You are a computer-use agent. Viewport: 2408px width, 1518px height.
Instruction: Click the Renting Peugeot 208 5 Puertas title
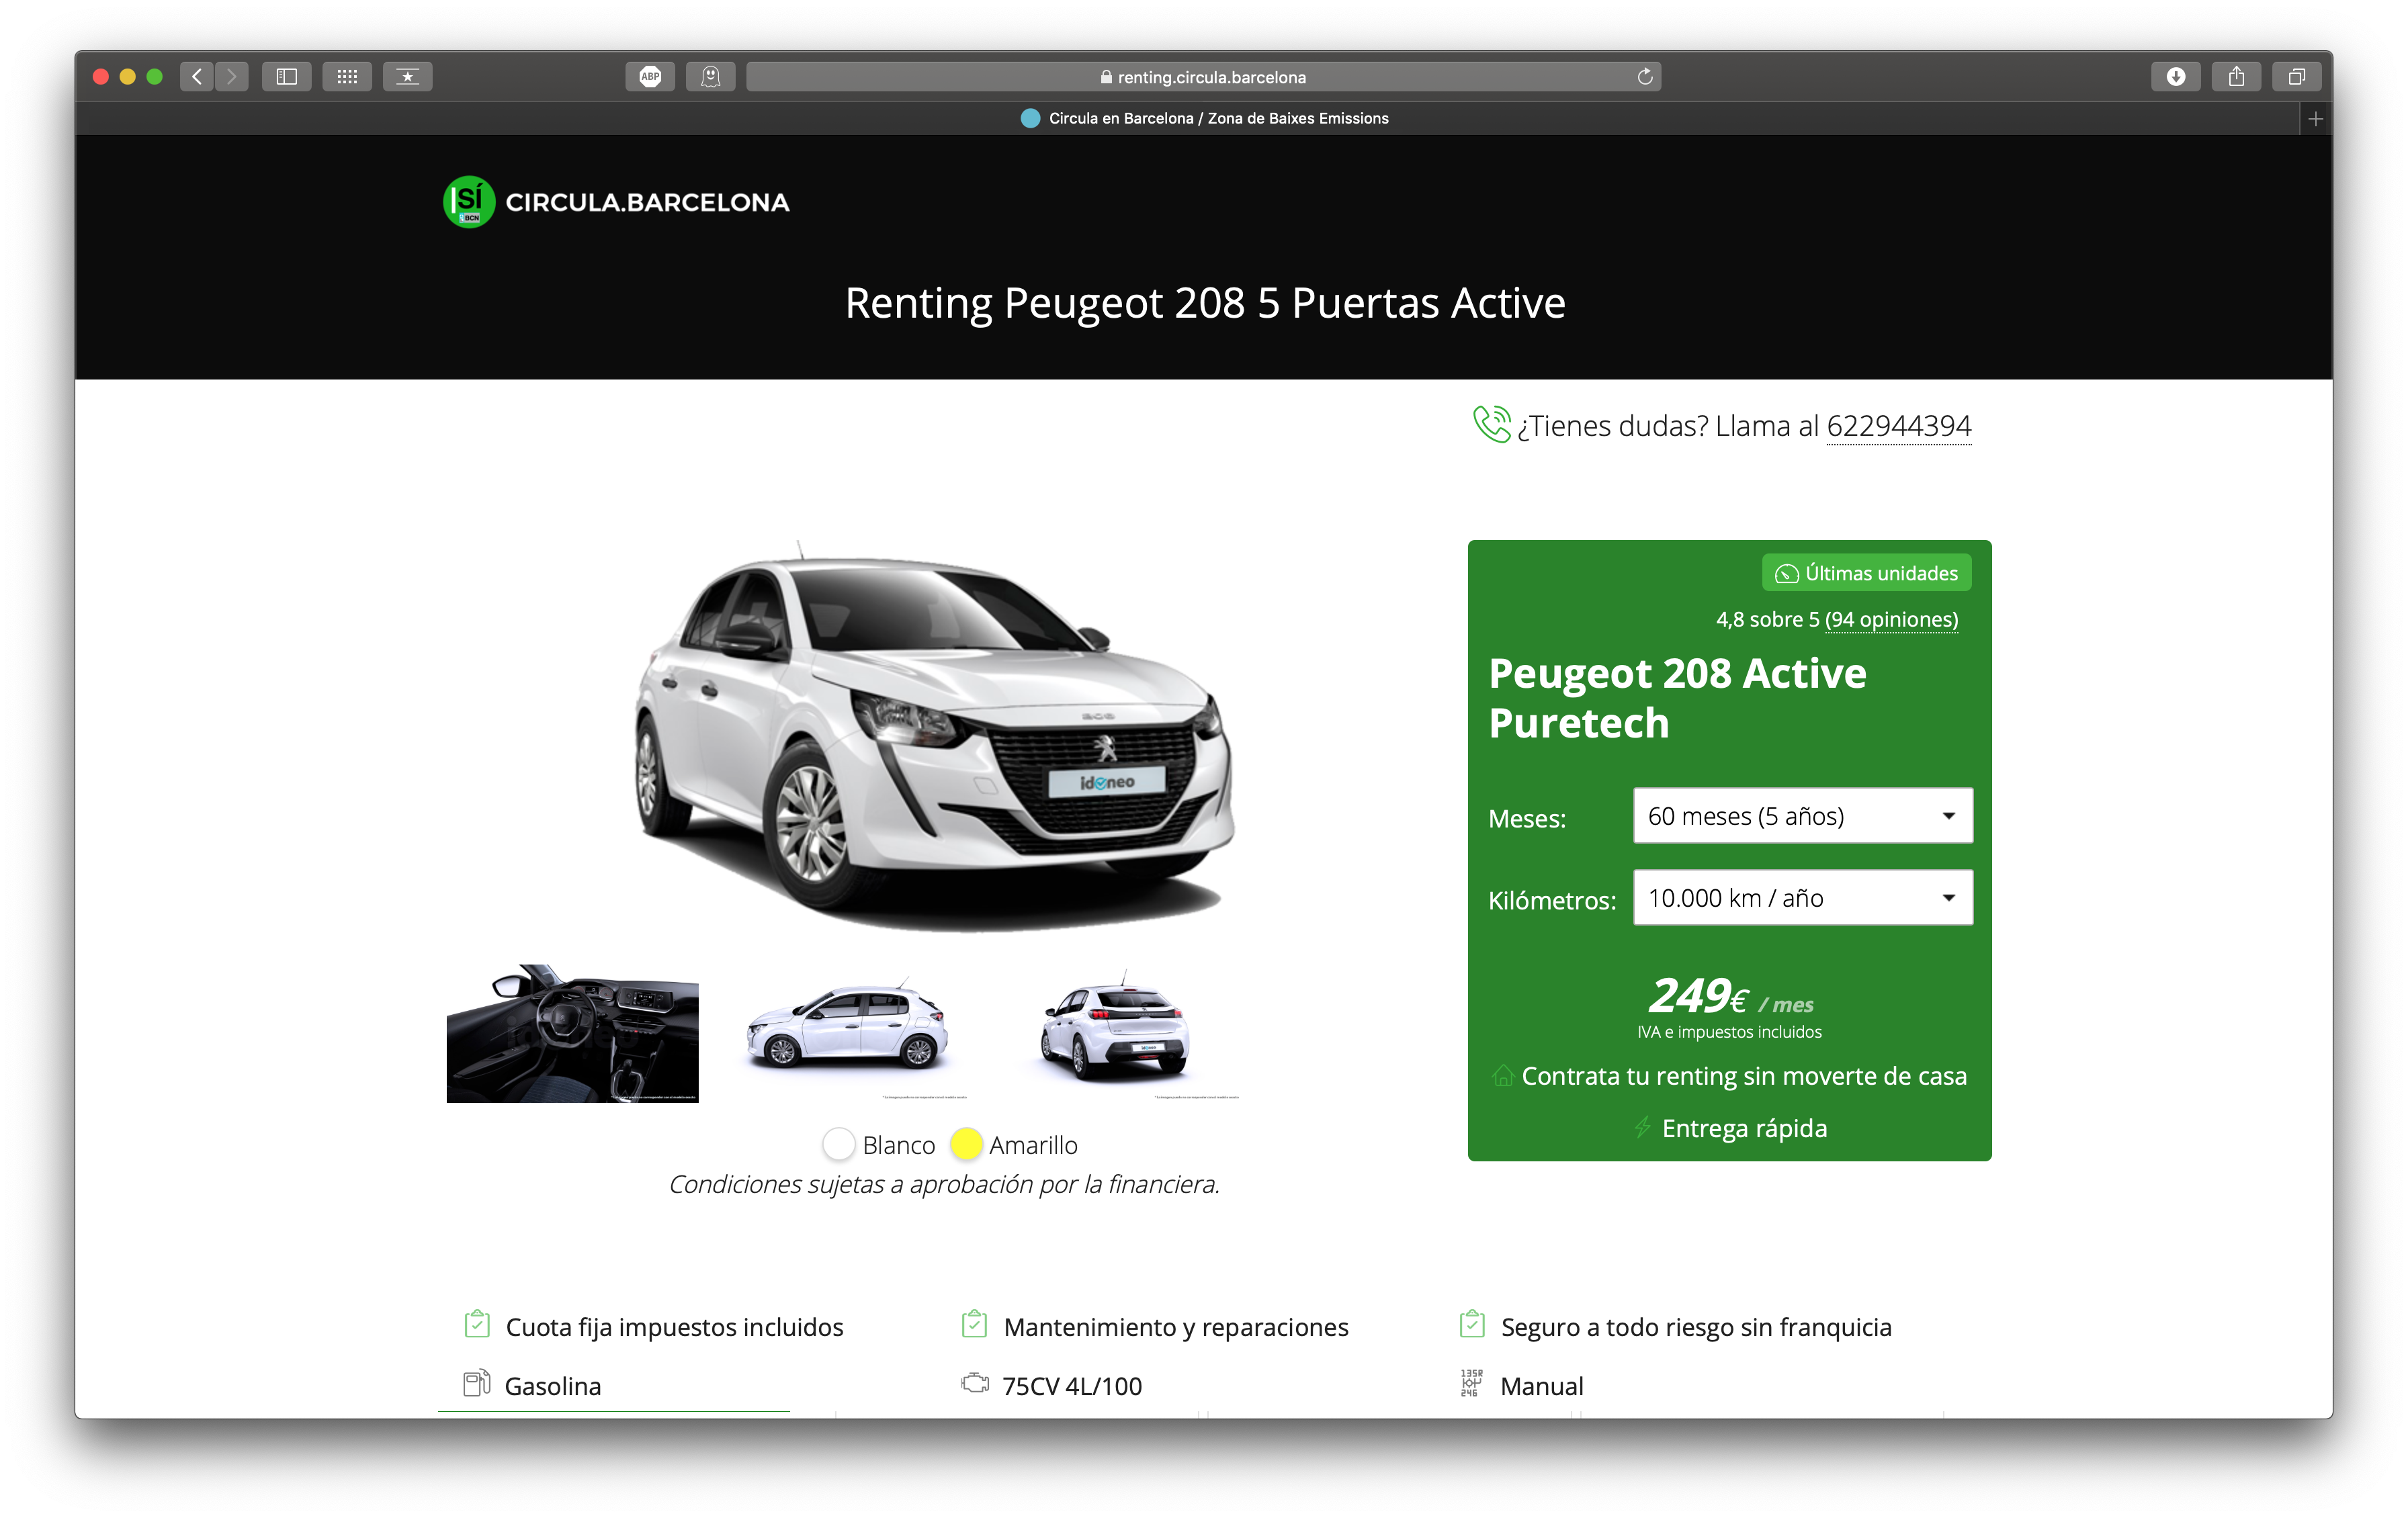pos(1205,303)
